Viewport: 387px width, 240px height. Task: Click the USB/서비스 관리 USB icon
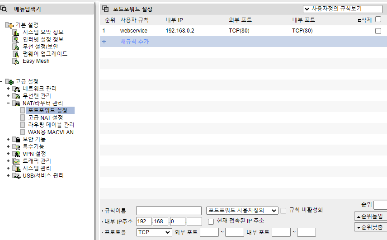16,176
